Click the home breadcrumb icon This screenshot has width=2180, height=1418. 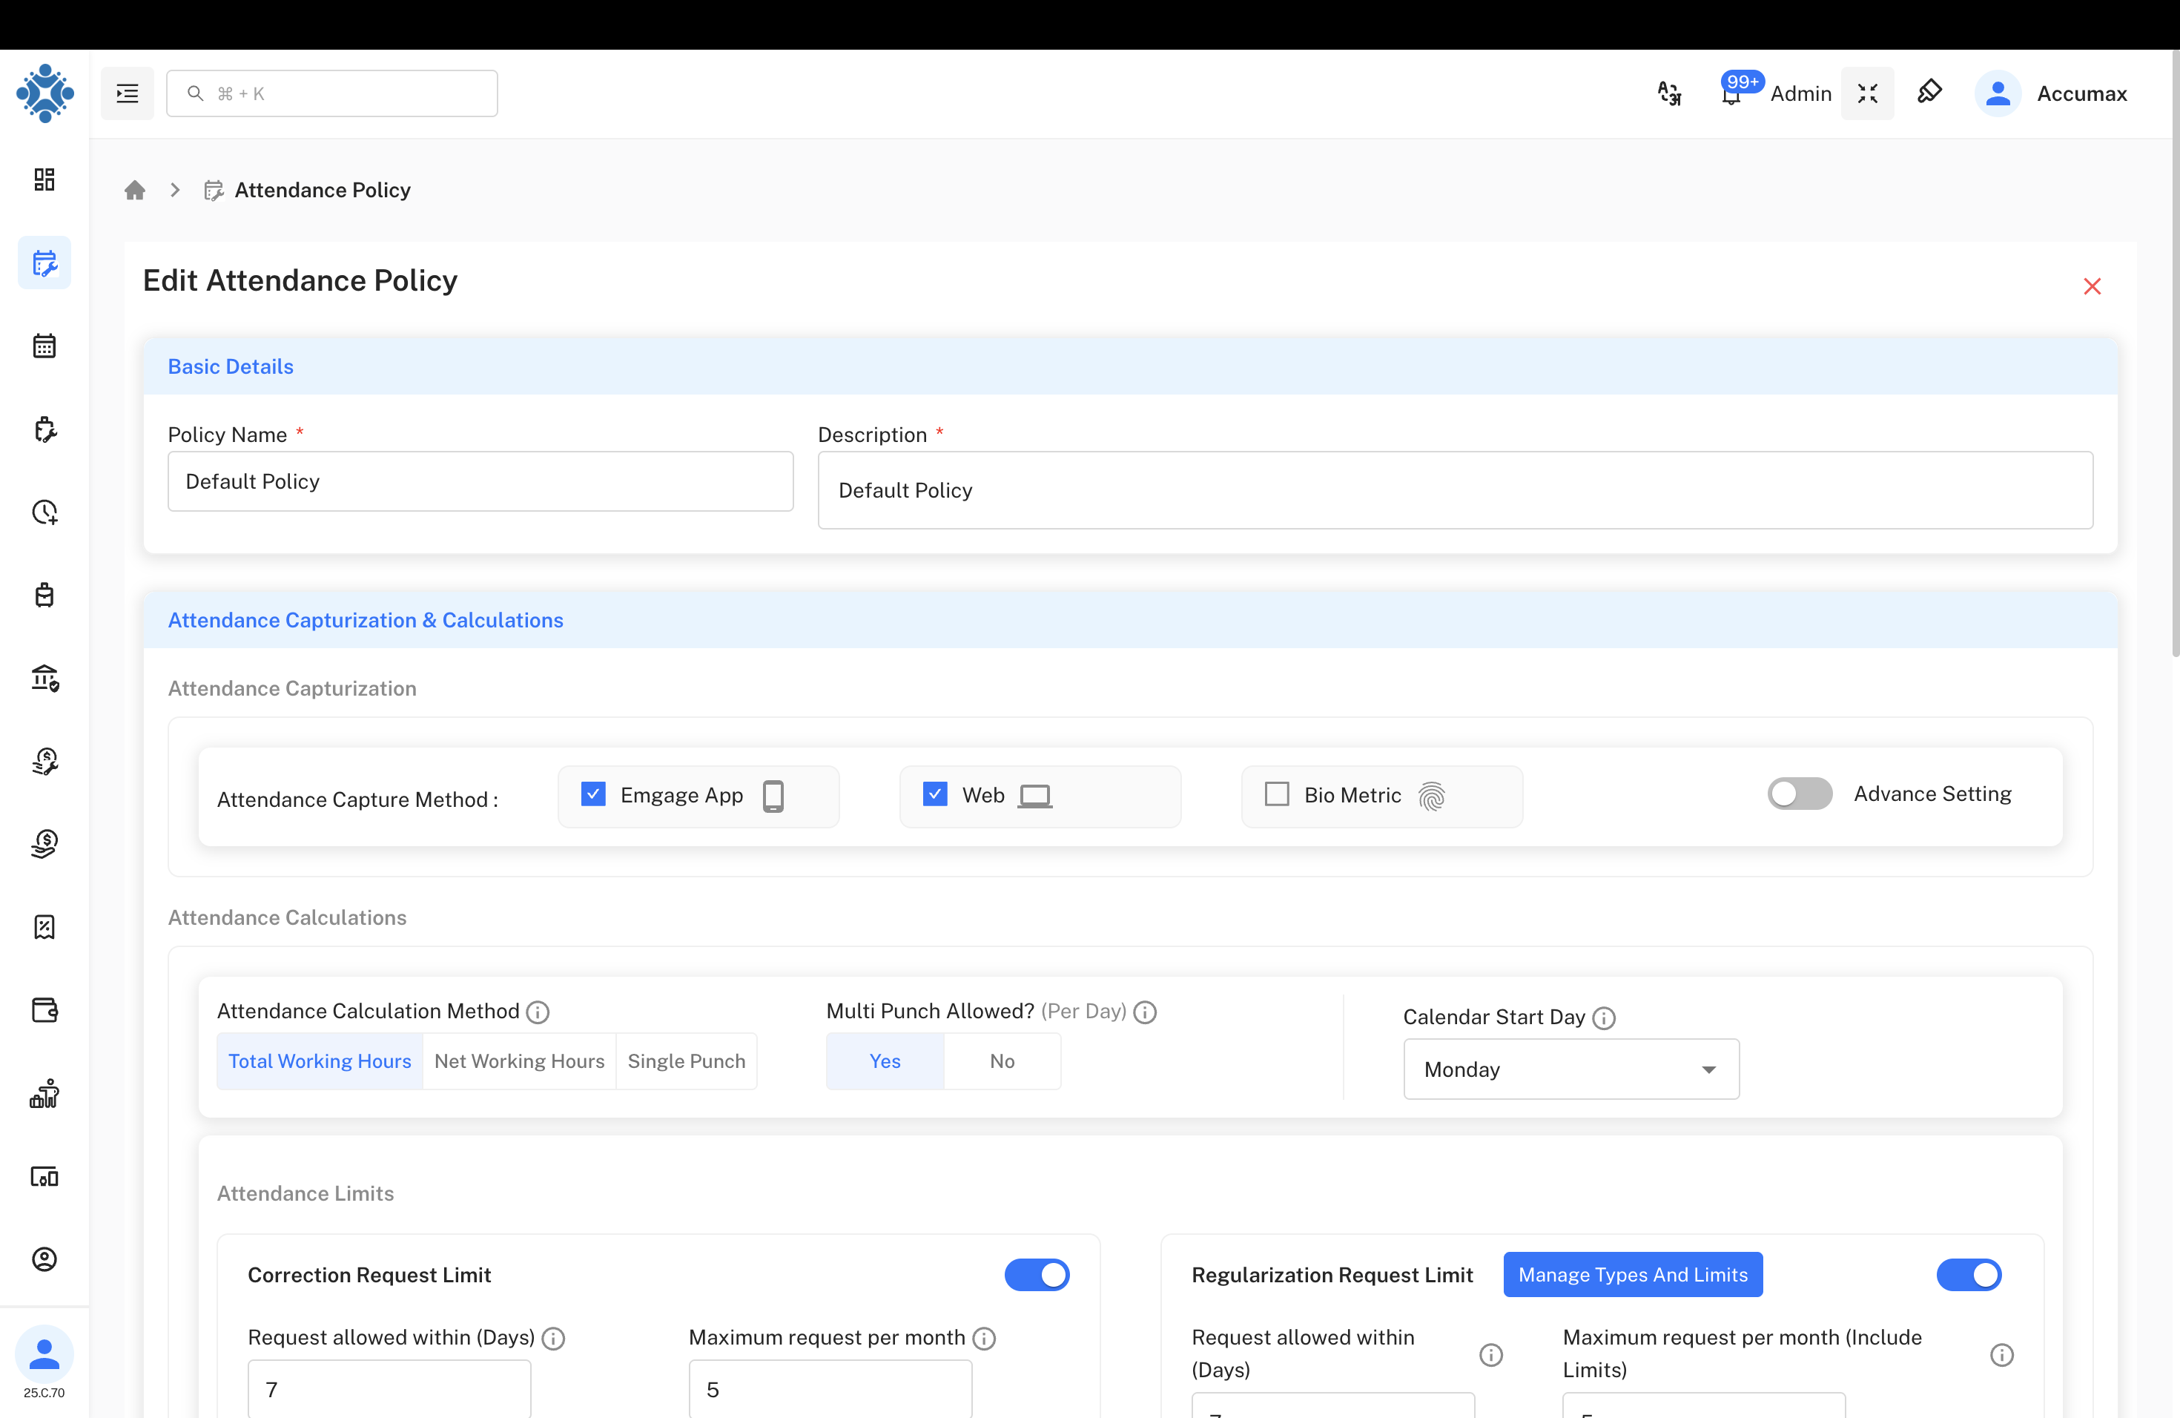click(x=135, y=191)
